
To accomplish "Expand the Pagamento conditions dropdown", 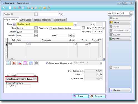I will point(83,28).
